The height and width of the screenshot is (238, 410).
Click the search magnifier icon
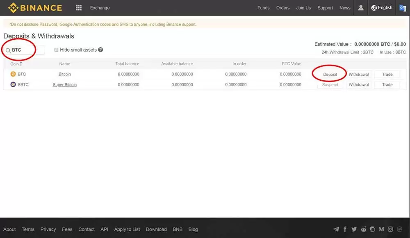[x=8, y=50]
